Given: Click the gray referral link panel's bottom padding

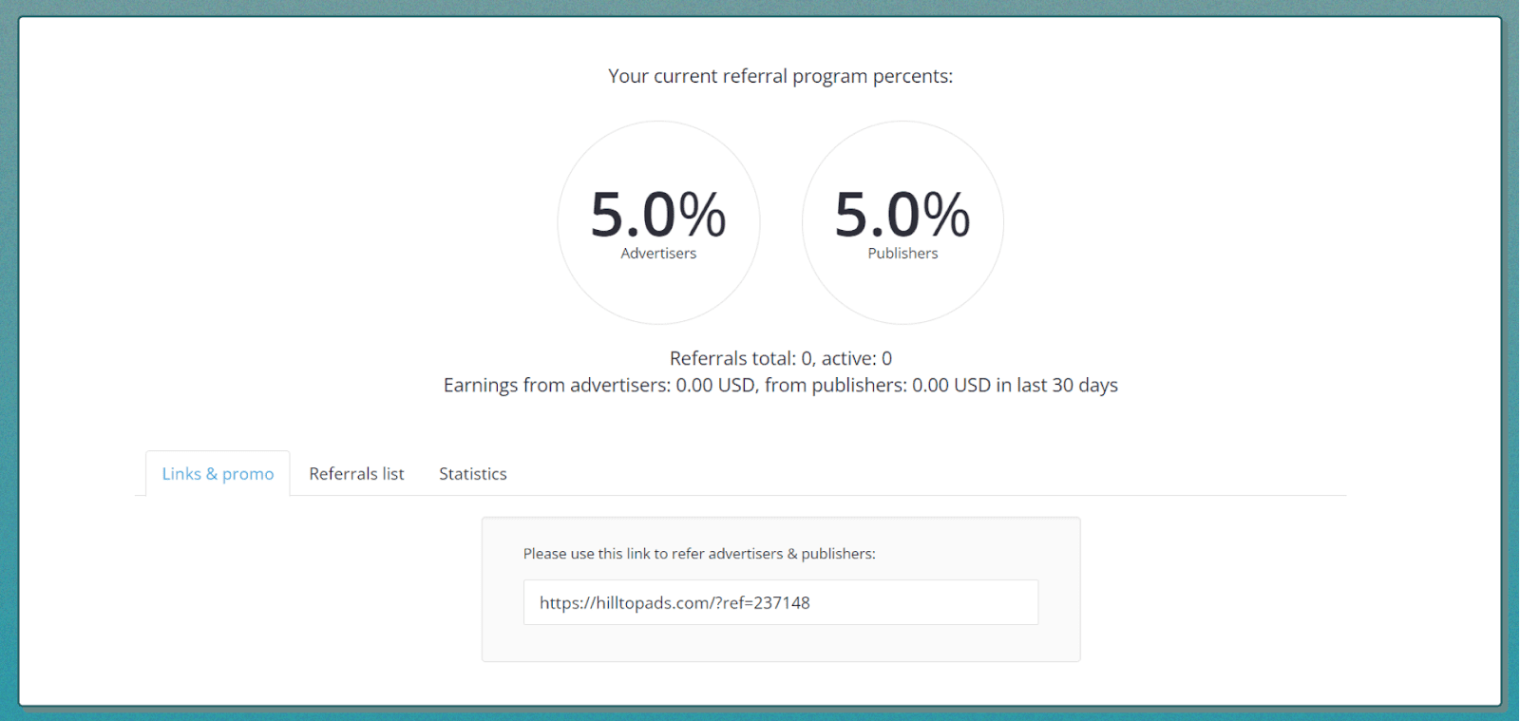Looking at the screenshot, I should [x=780, y=643].
